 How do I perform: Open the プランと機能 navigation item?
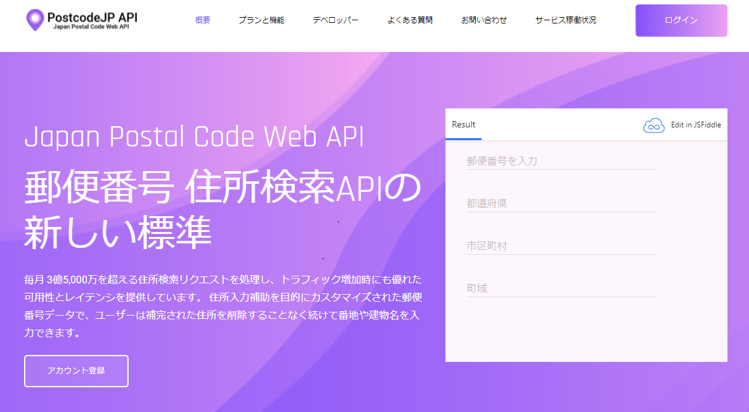(262, 20)
